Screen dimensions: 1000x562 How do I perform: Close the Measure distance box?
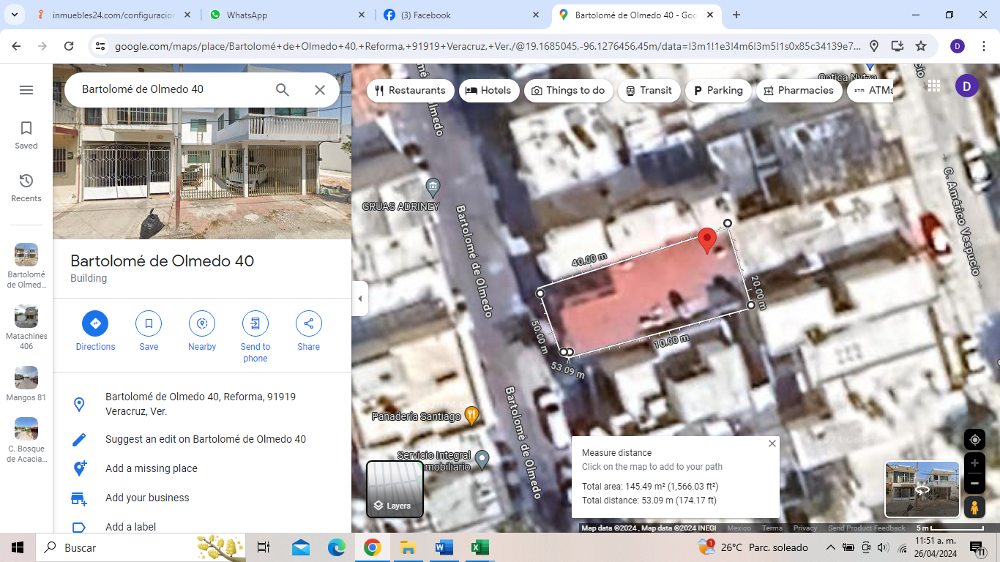(772, 443)
